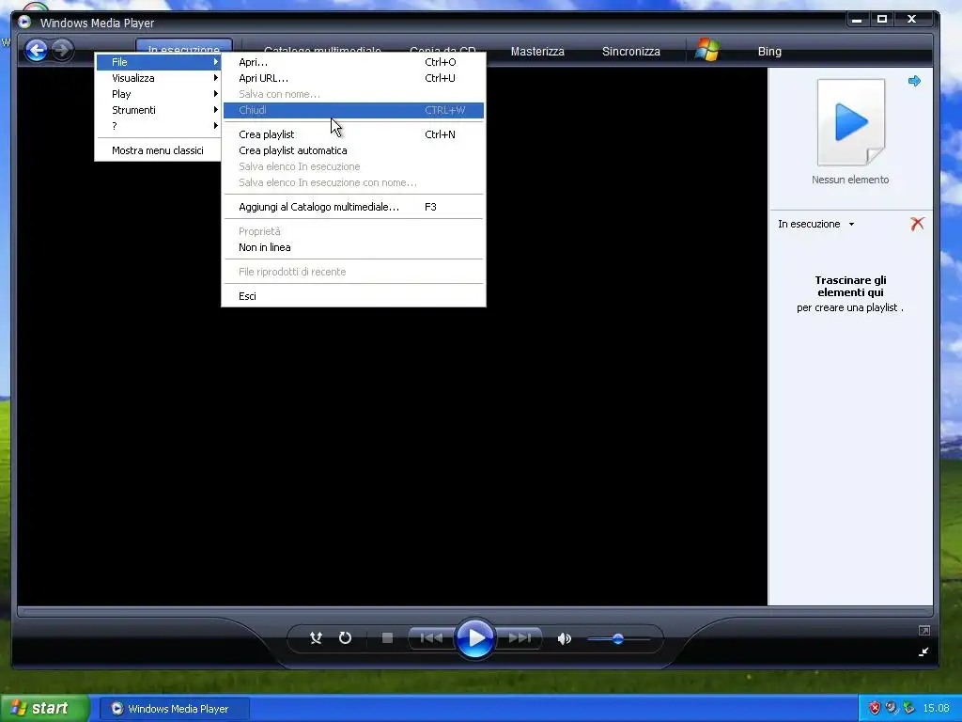Click the Windows Start button

click(44, 708)
